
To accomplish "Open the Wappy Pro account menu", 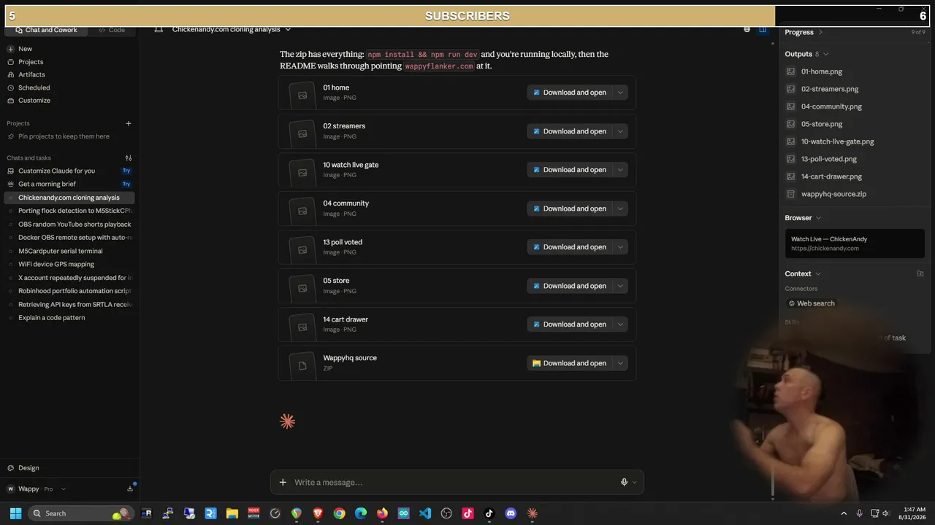I will pyautogui.click(x=37, y=489).
